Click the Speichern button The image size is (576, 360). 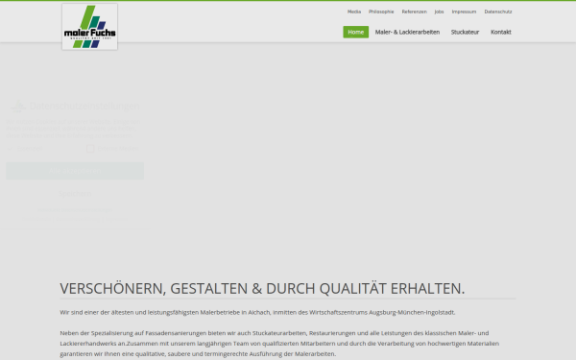coord(75,194)
